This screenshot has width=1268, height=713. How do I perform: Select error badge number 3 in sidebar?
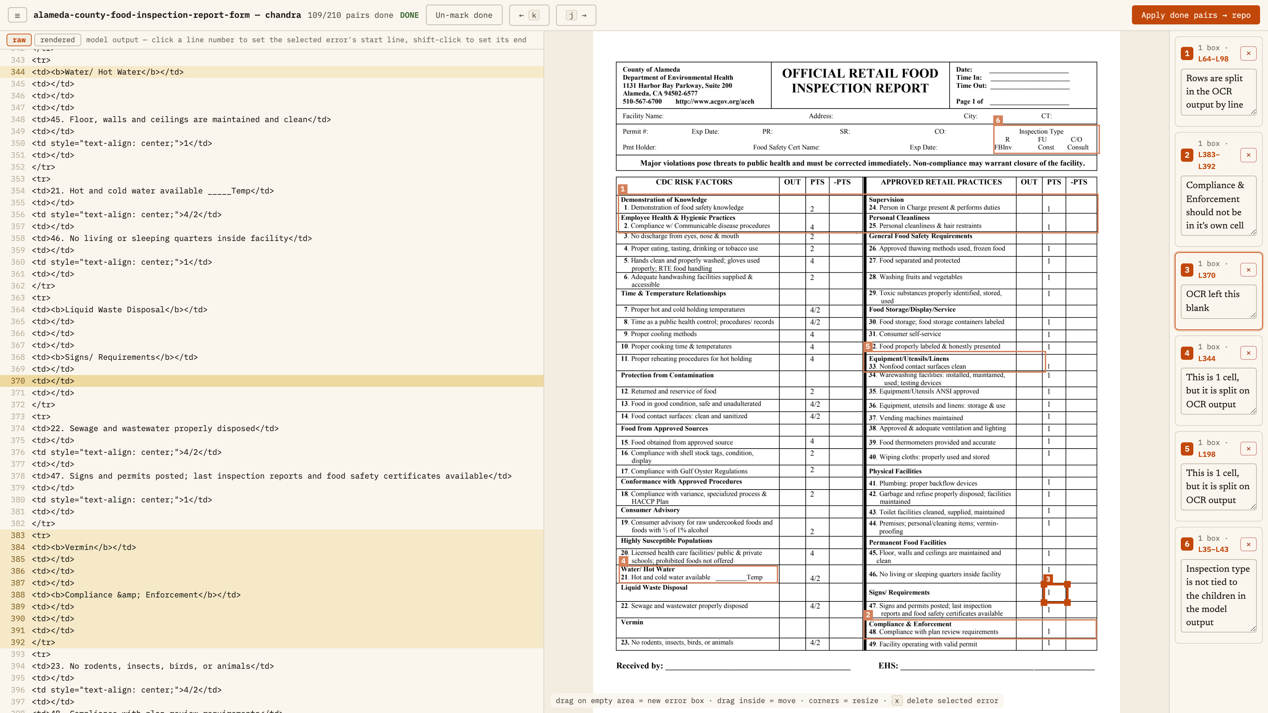[1187, 270]
